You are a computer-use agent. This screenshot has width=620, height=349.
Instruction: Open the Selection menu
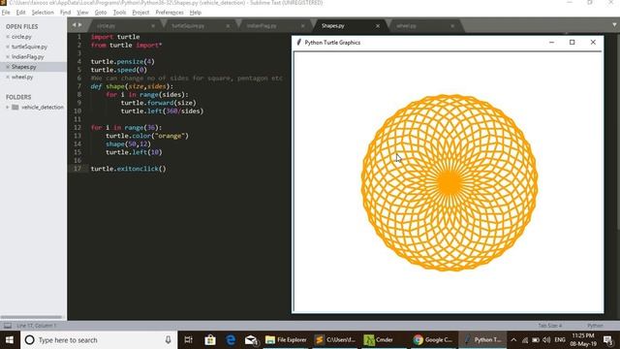pos(43,13)
